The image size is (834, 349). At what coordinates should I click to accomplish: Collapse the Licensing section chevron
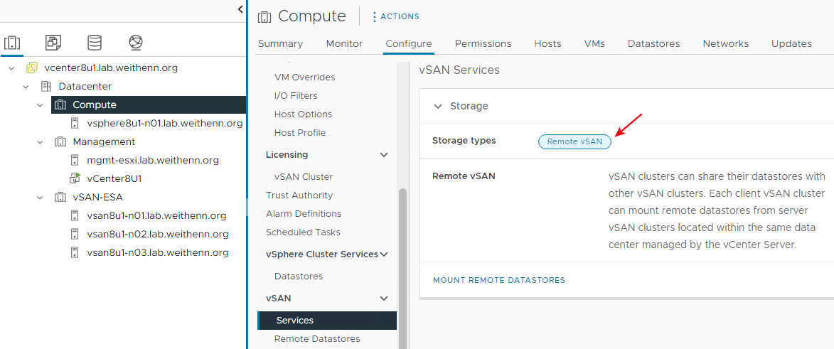(384, 155)
